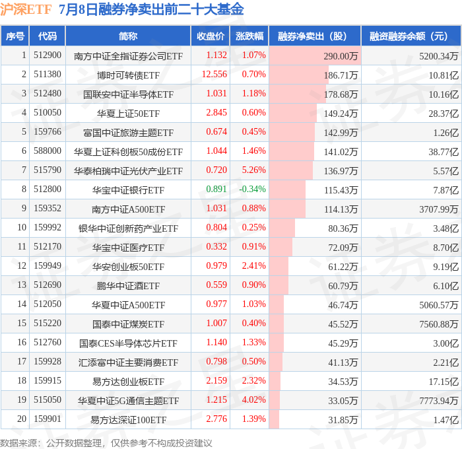Click the balance 17.15亿
The height and width of the screenshot is (449, 462).
click(444, 382)
